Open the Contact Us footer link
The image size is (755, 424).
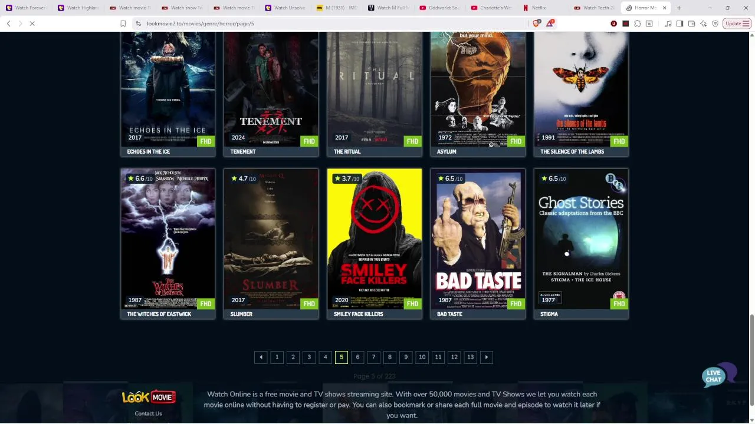point(148,413)
